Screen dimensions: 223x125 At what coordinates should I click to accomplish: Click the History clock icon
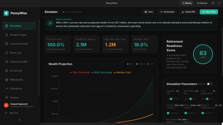[7, 97]
